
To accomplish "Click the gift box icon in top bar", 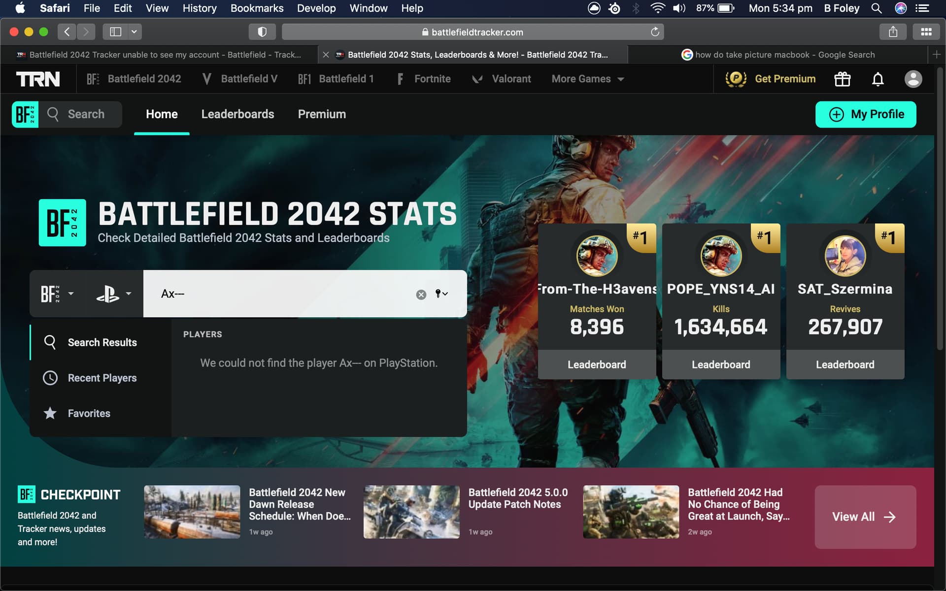I will [843, 79].
